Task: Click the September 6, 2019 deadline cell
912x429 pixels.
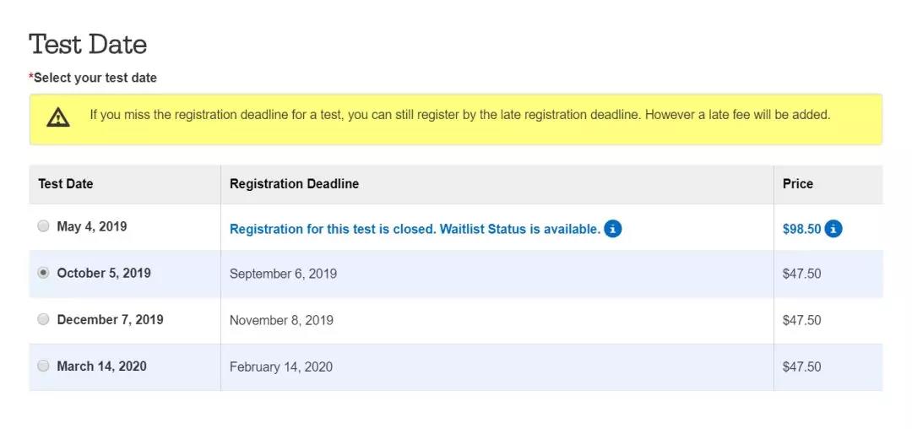Action: coord(283,274)
